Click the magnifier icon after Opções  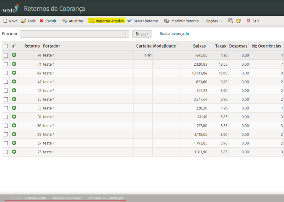click(x=230, y=21)
